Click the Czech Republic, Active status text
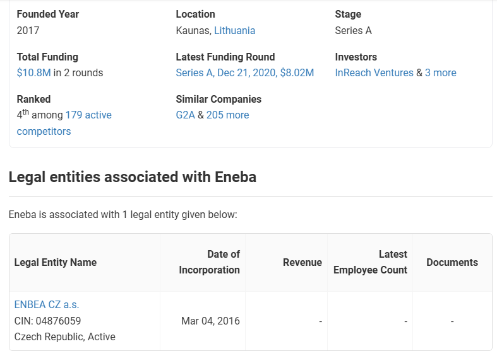The height and width of the screenshot is (356, 497). 64,336
